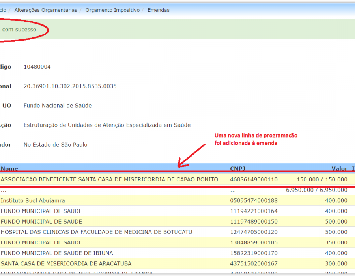The height and width of the screenshot is (276, 355).
Task: Select CNPJ 15822319000170
Action: (x=254, y=253)
